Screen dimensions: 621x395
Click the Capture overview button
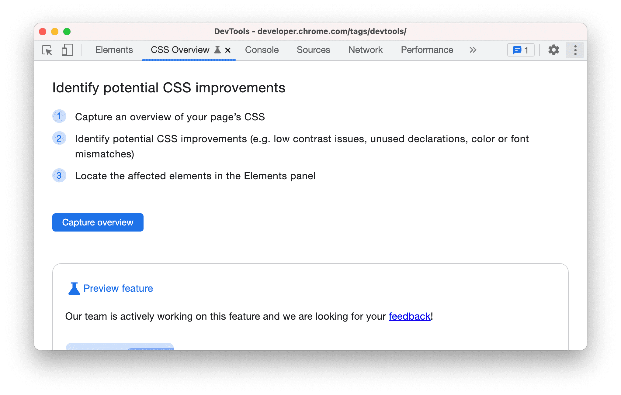[x=97, y=222]
